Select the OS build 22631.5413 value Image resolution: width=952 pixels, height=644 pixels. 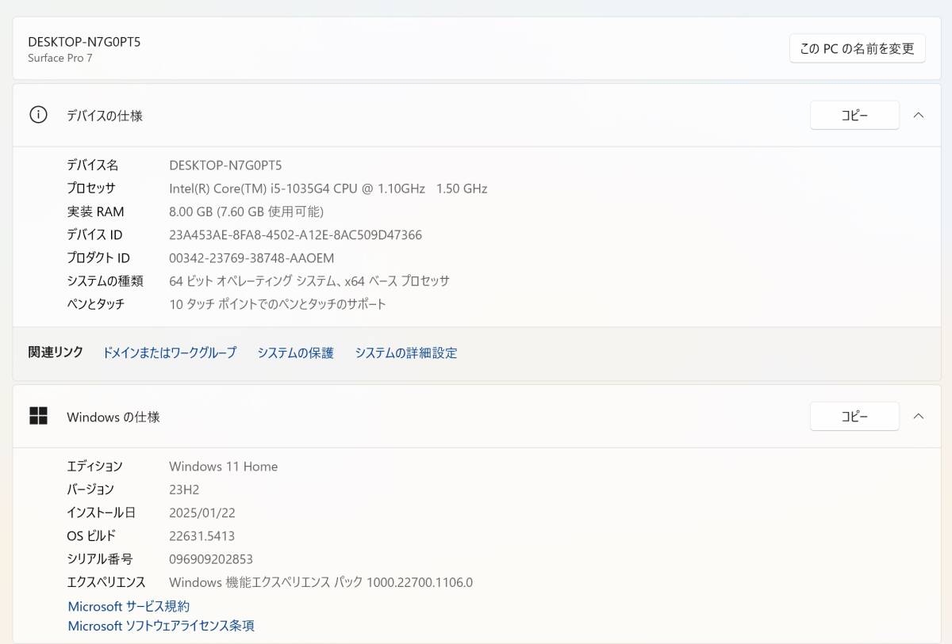pyautogui.click(x=202, y=535)
